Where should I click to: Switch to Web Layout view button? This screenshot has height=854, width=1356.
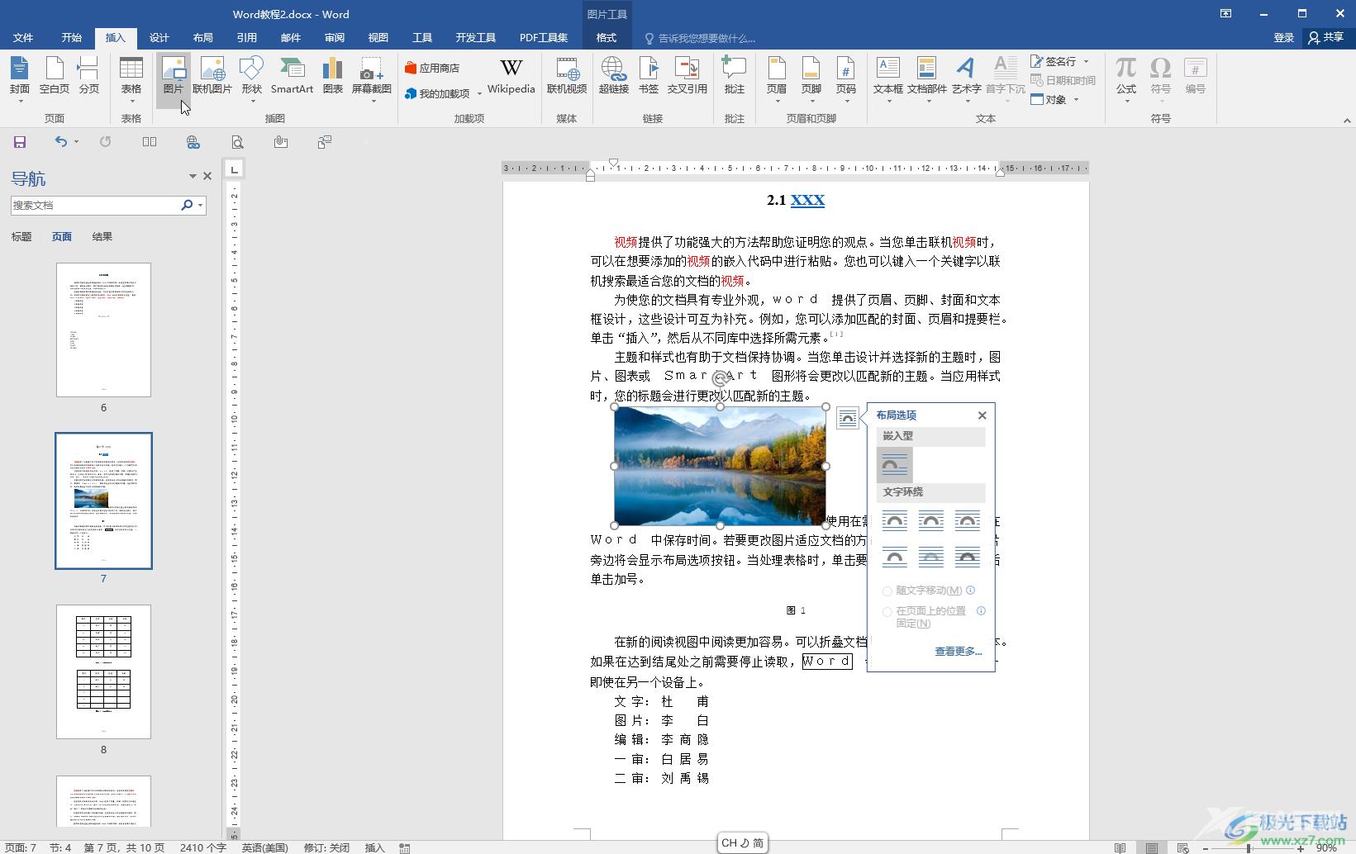1182,847
